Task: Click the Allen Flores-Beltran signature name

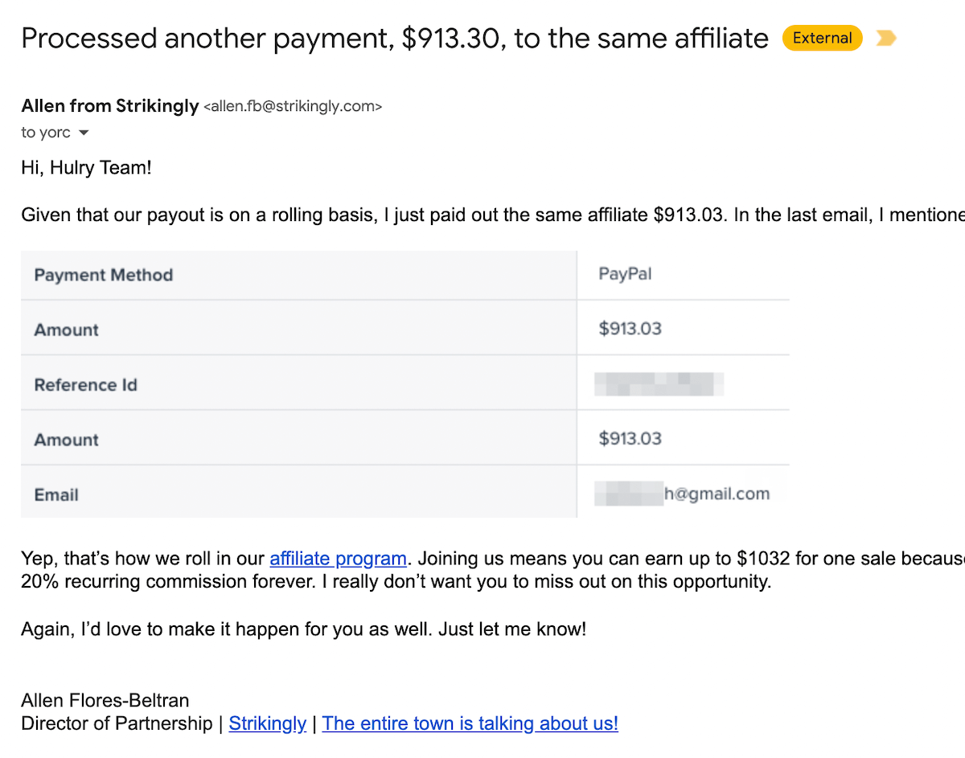Action: pos(105,700)
